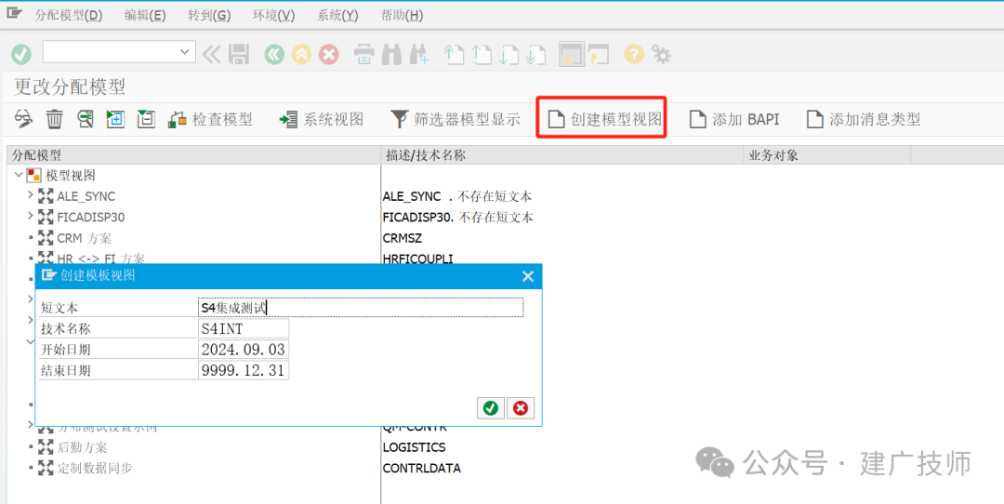1004x504 pixels.
Task: Go to Last Page icon
Action: pos(536,55)
